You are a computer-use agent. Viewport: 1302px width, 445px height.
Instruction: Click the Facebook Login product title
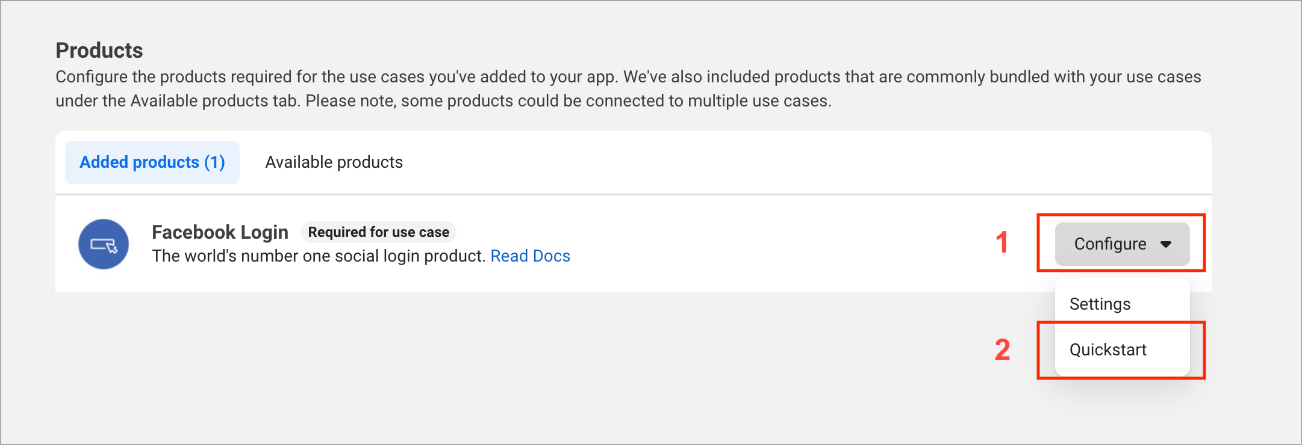(220, 232)
